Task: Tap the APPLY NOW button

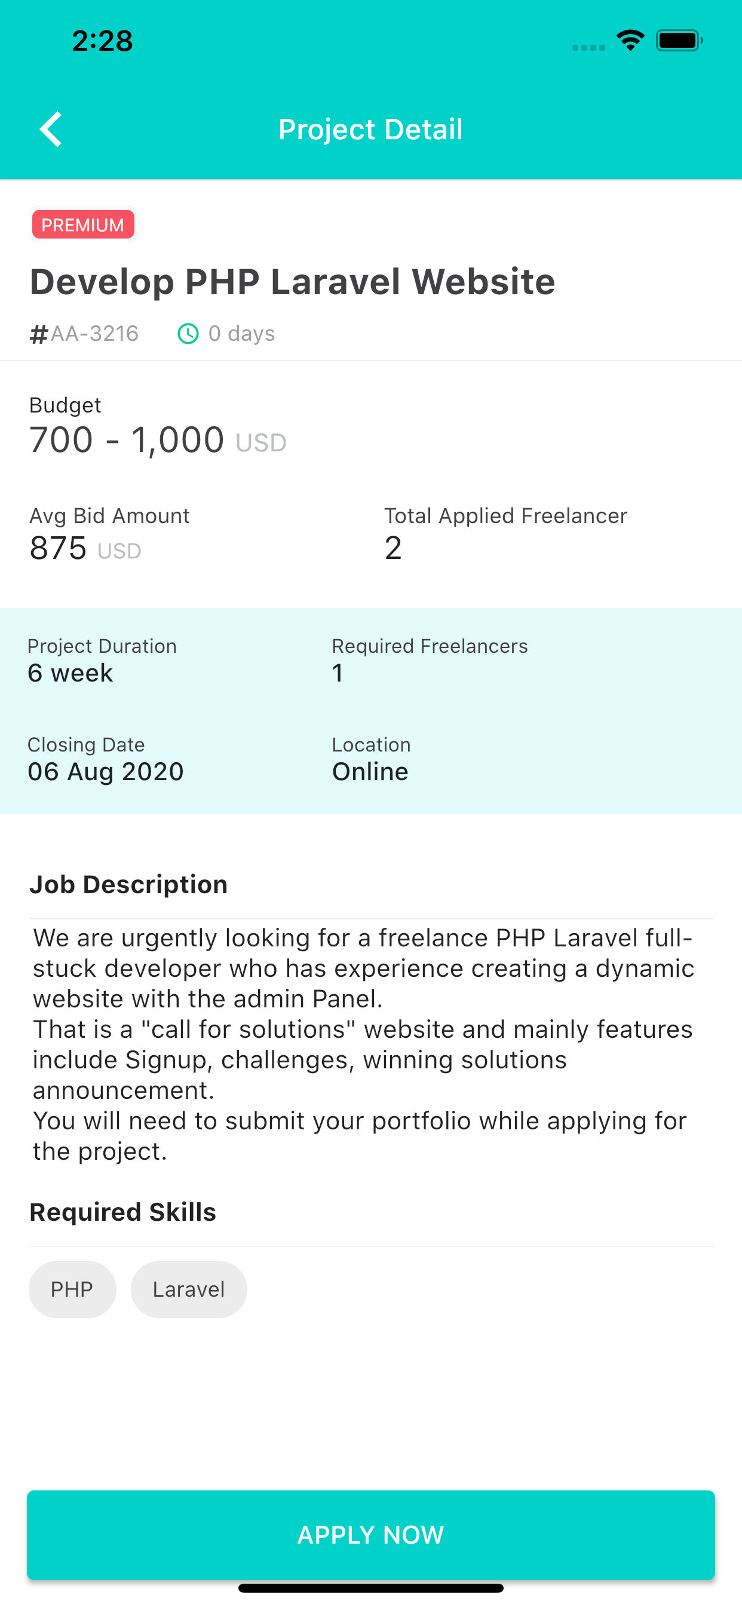Action: (371, 1535)
